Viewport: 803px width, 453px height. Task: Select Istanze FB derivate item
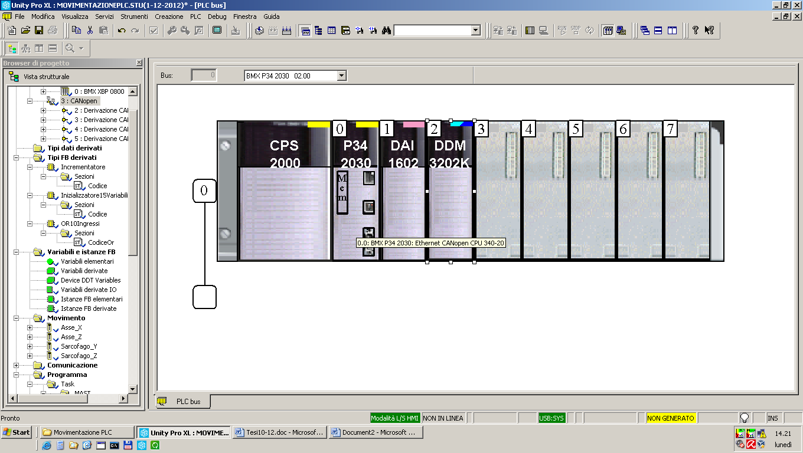[89, 308]
